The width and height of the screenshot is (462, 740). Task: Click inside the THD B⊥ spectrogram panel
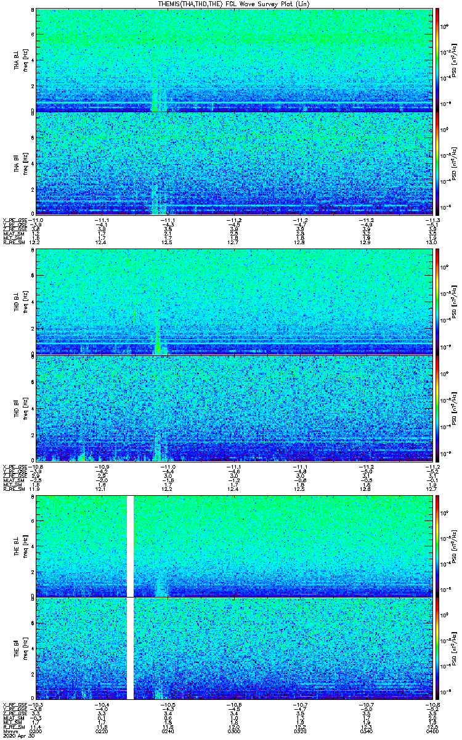234,301
